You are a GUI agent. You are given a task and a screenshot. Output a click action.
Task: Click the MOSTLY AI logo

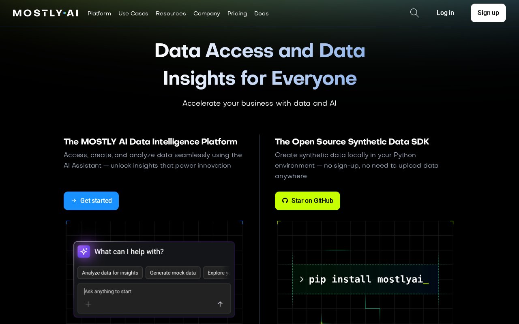pyautogui.click(x=45, y=13)
